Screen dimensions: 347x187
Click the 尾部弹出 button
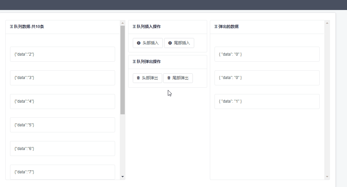click(x=178, y=78)
